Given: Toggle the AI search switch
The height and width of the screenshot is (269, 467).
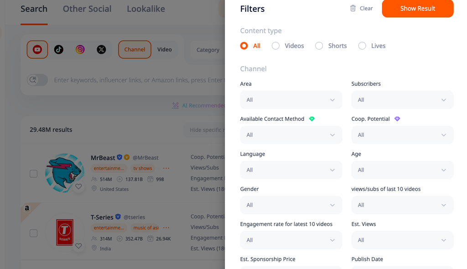Looking at the screenshot, I should click(37, 80).
